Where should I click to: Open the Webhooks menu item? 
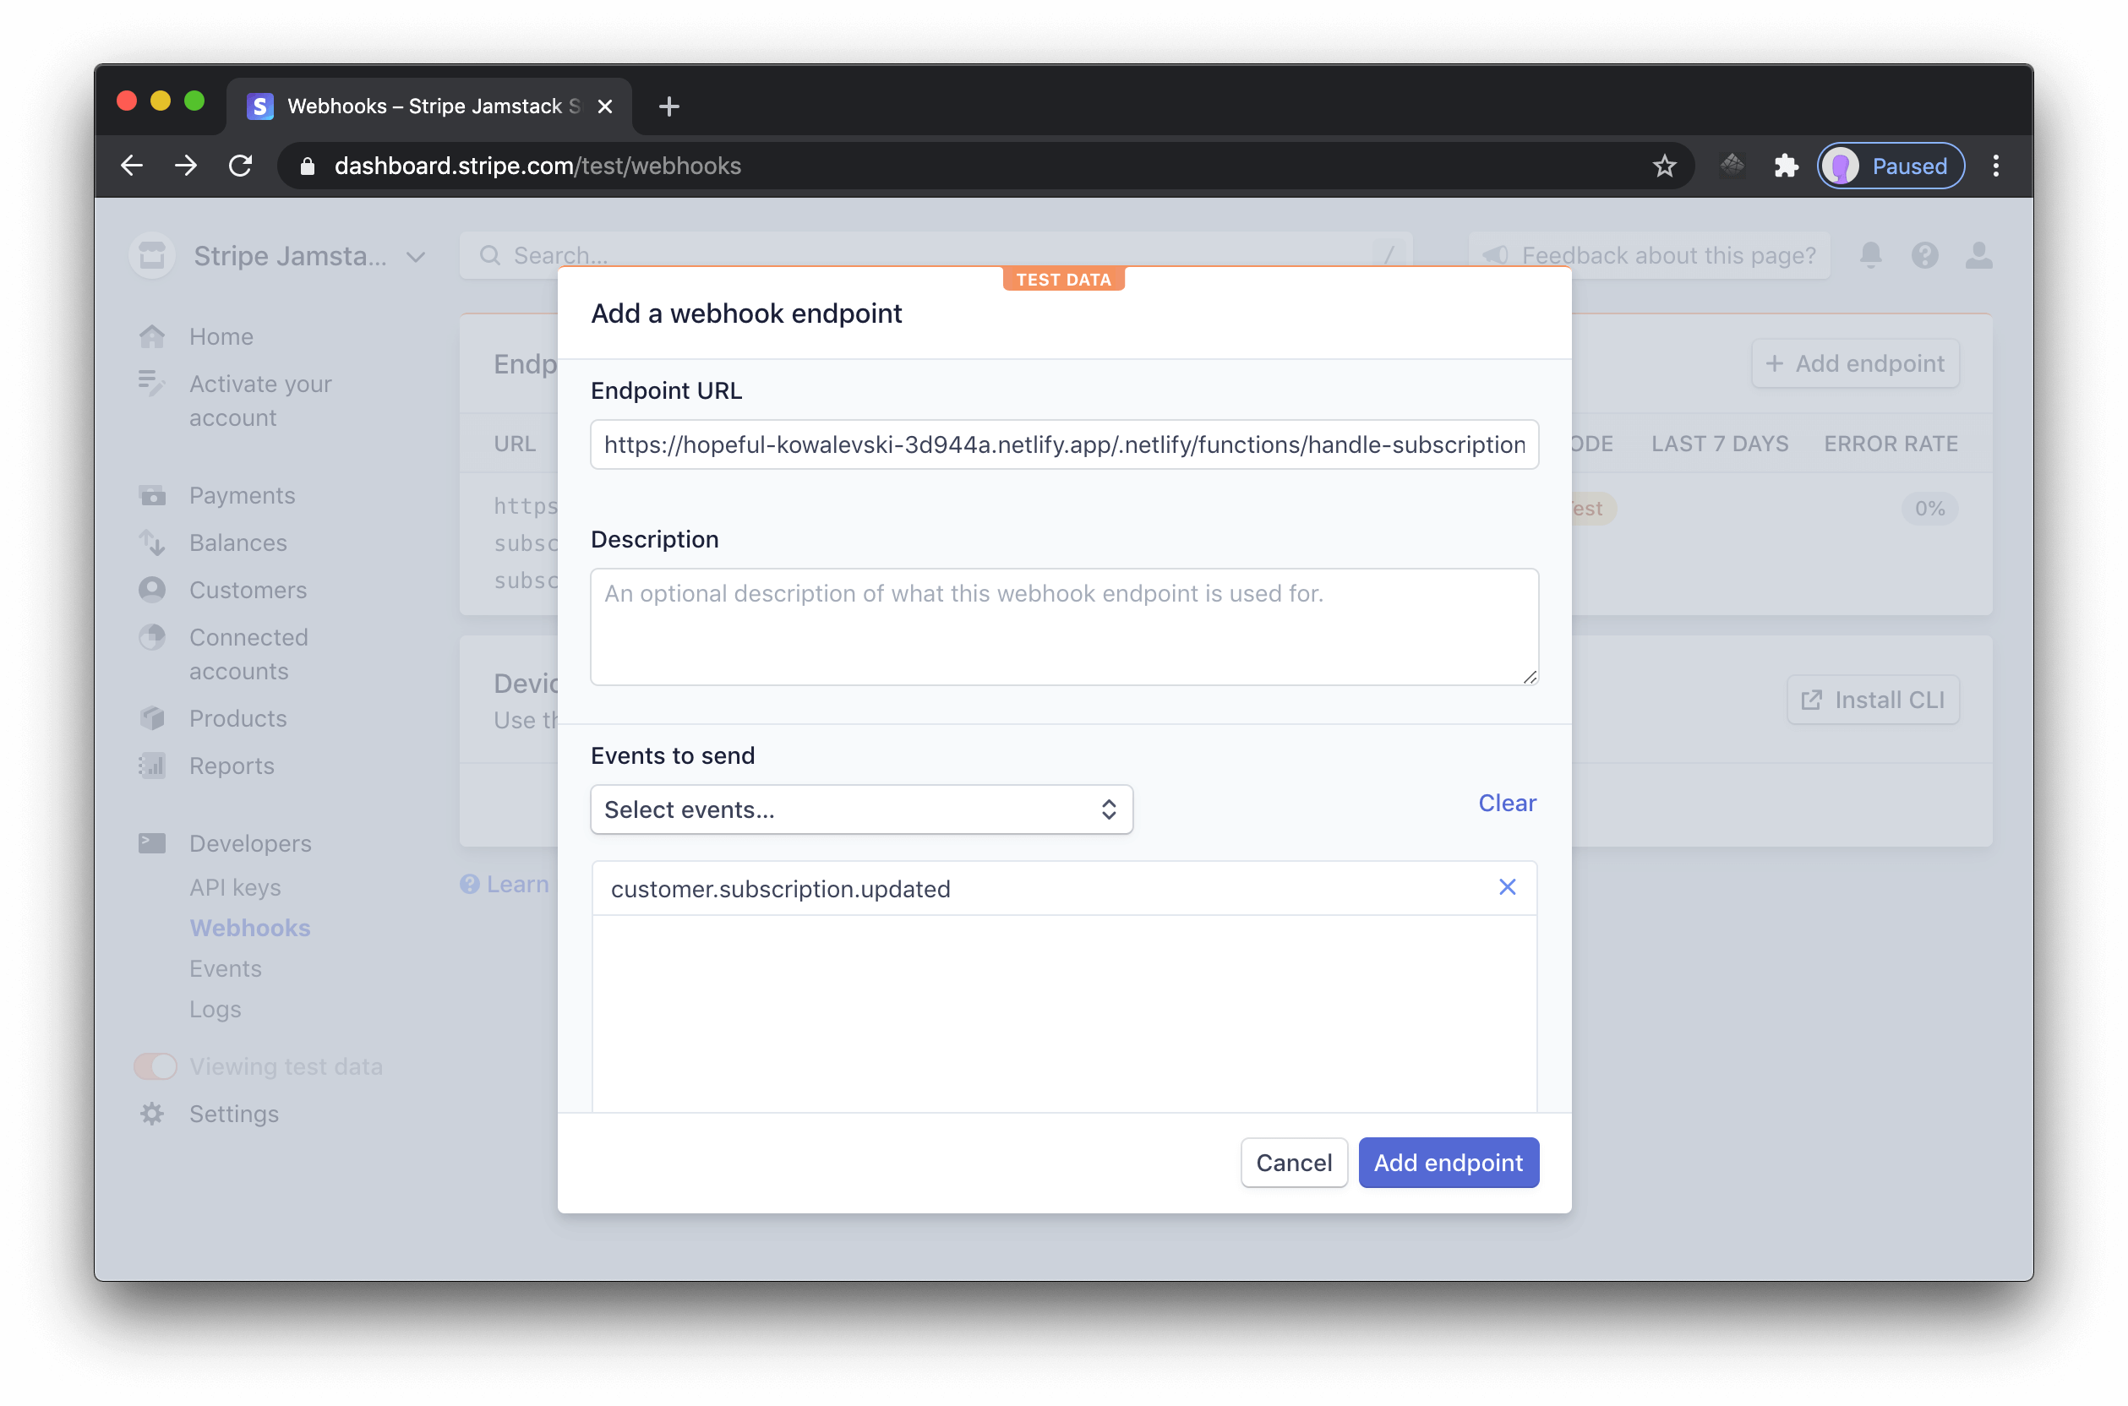click(x=249, y=928)
